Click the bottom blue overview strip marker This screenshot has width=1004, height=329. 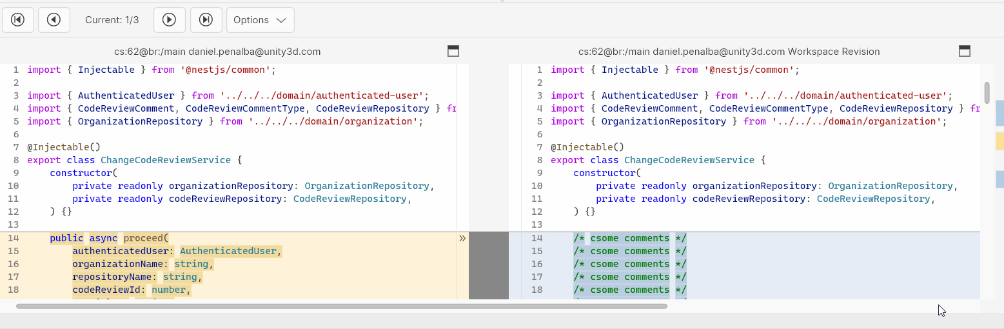pyautogui.click(x=999, y=179)
